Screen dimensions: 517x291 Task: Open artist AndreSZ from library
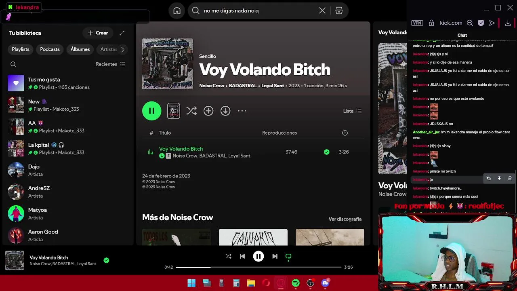[x=68, y=192]
